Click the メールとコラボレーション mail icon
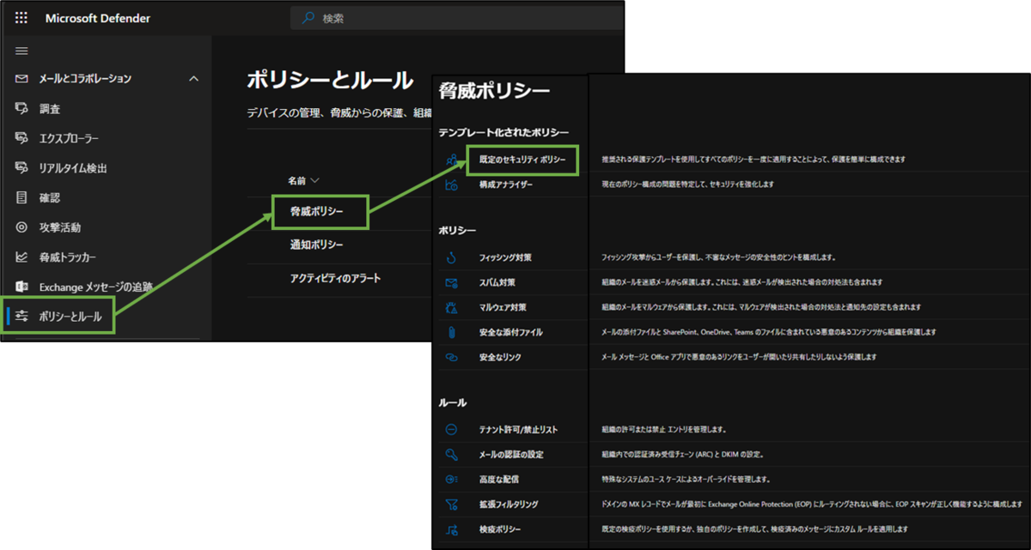Viewport: 1031px width, 550px height. click(21, 79)
